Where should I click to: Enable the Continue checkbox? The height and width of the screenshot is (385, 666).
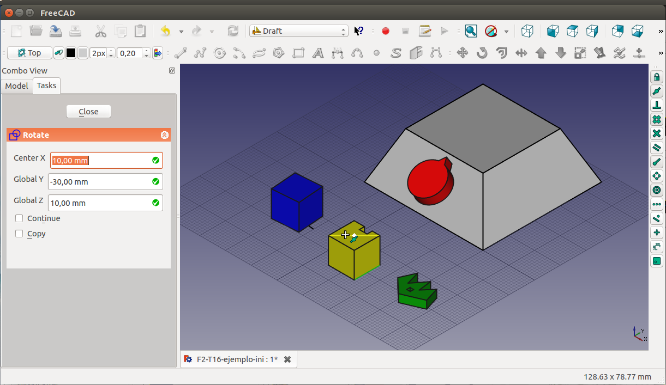coord(19,218)
